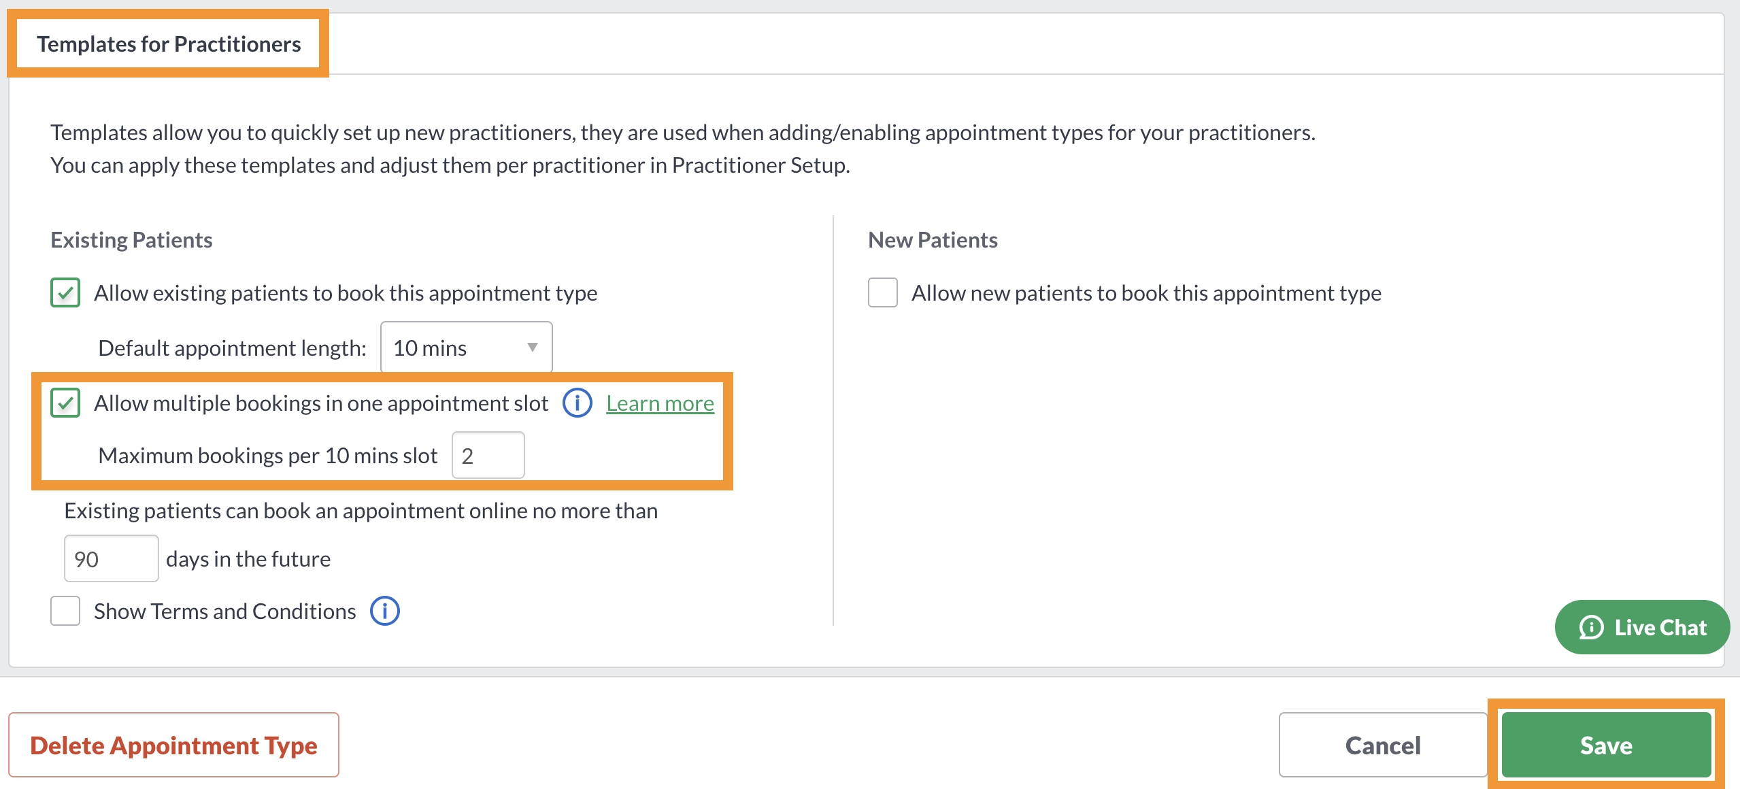Click Delete Appointment Type button
Viewport: 1740px width, 789px height.
[173, 745]
